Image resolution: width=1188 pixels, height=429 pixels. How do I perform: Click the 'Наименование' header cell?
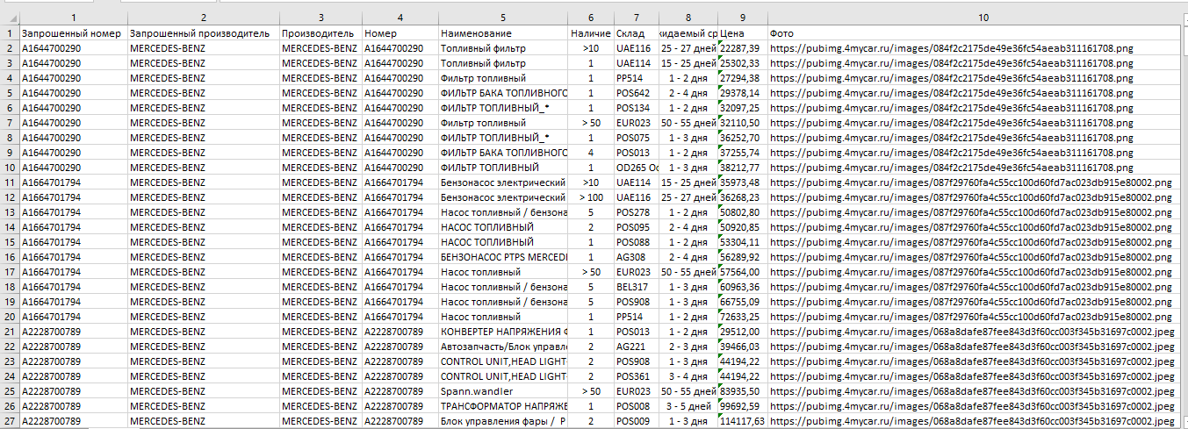coord(502,33)
